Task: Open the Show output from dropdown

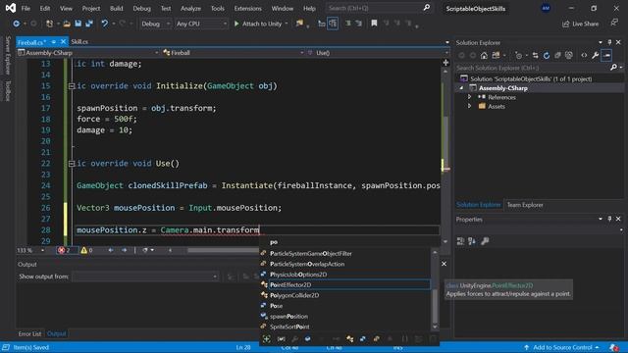Action: (145, 277)
